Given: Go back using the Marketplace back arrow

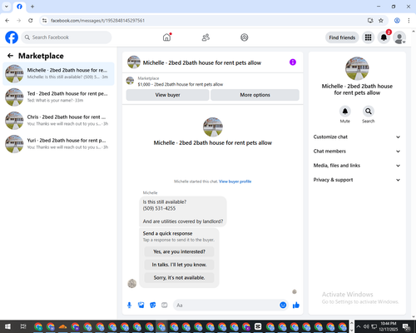Looking at the screenshot, I should pos(10,56).
